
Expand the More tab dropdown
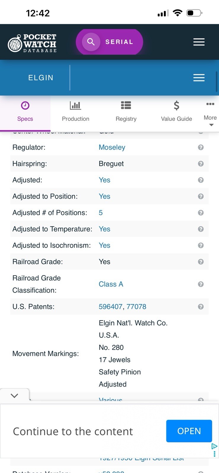pyautogui.click(x=210, y=114)
